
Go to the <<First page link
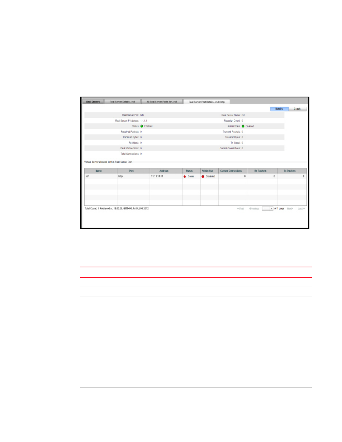[x=241, y=209]
